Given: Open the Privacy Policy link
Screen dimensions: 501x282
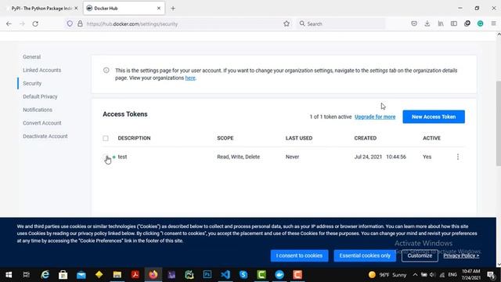Looking at the screenshot, I should click(461, 256).
